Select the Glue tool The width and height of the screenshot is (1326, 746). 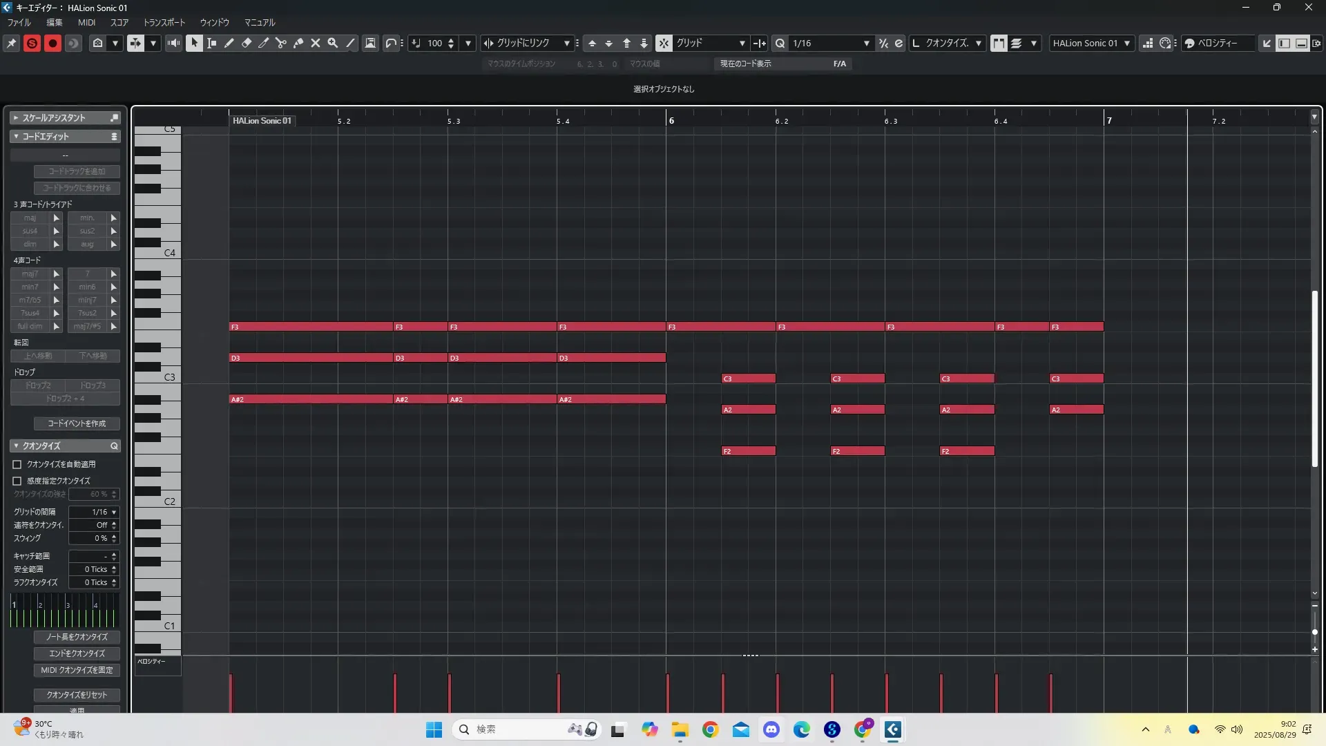coord(298,43)
